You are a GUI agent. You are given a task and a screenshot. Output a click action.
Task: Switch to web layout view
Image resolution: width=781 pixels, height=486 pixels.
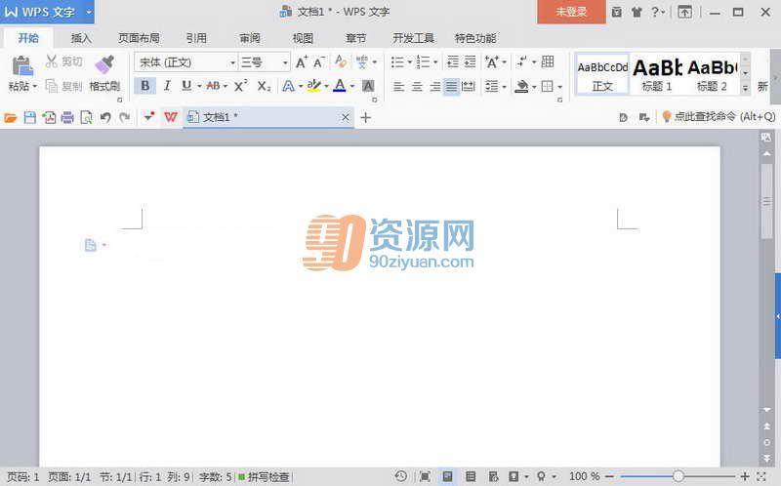pyautogui.click(x=493, y=476)
